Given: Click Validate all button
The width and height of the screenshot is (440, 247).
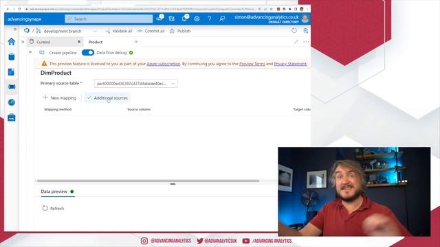Looking at the screenshot, I should click(119, 31).
